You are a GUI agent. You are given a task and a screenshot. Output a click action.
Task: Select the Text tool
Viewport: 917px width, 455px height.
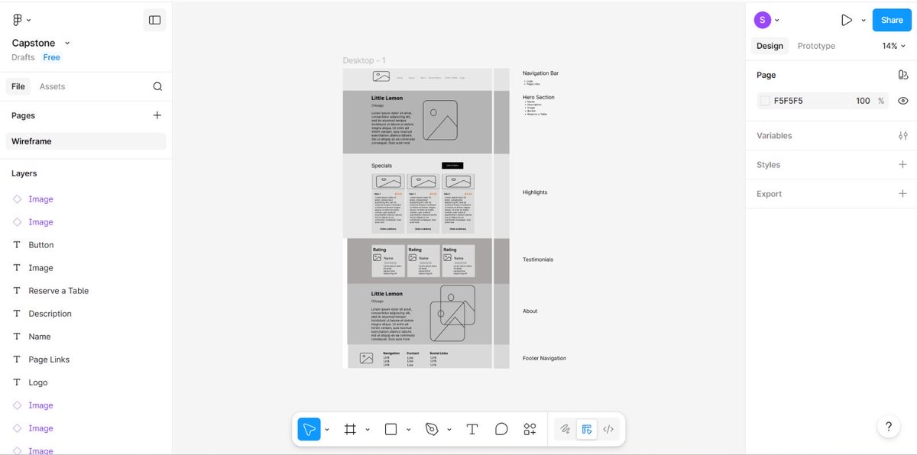[x=472, y=429]
